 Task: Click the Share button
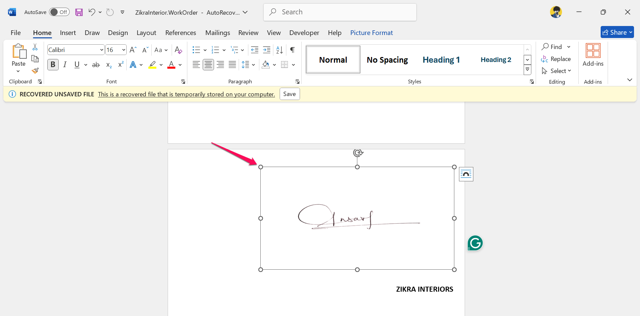tap(617, 32)
